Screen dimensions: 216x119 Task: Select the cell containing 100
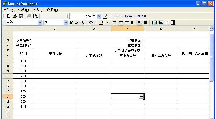(23, 61)
